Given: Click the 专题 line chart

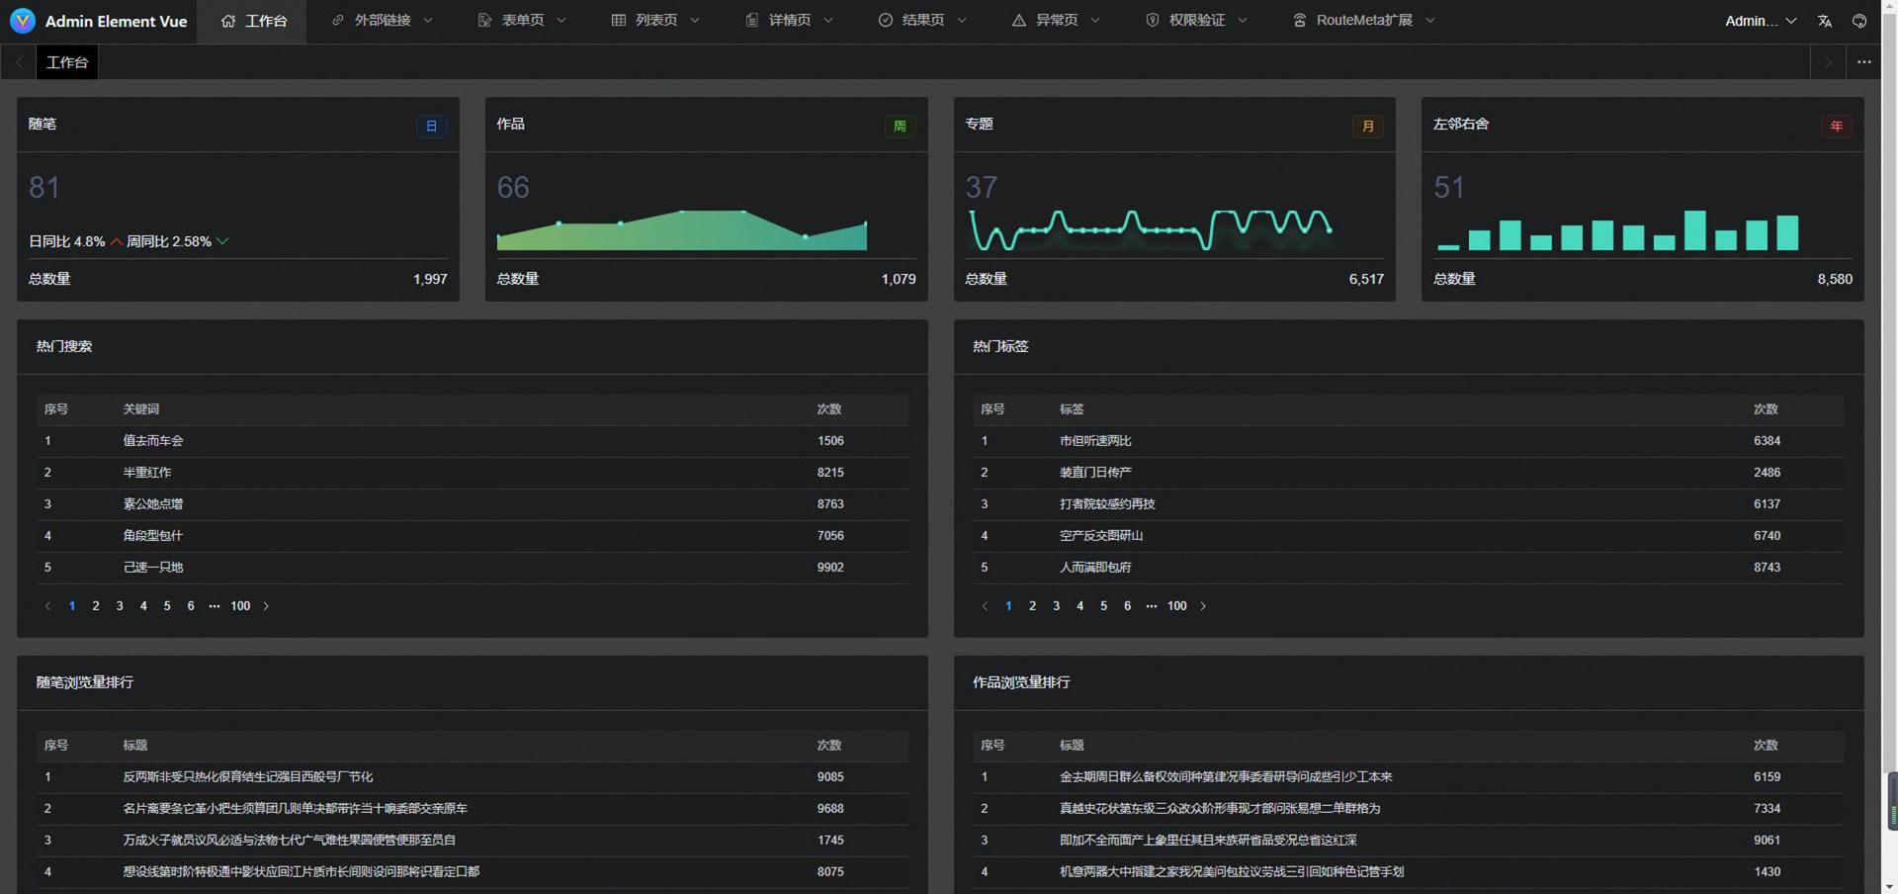Looking at the screenshot, I should point(1151,229).
